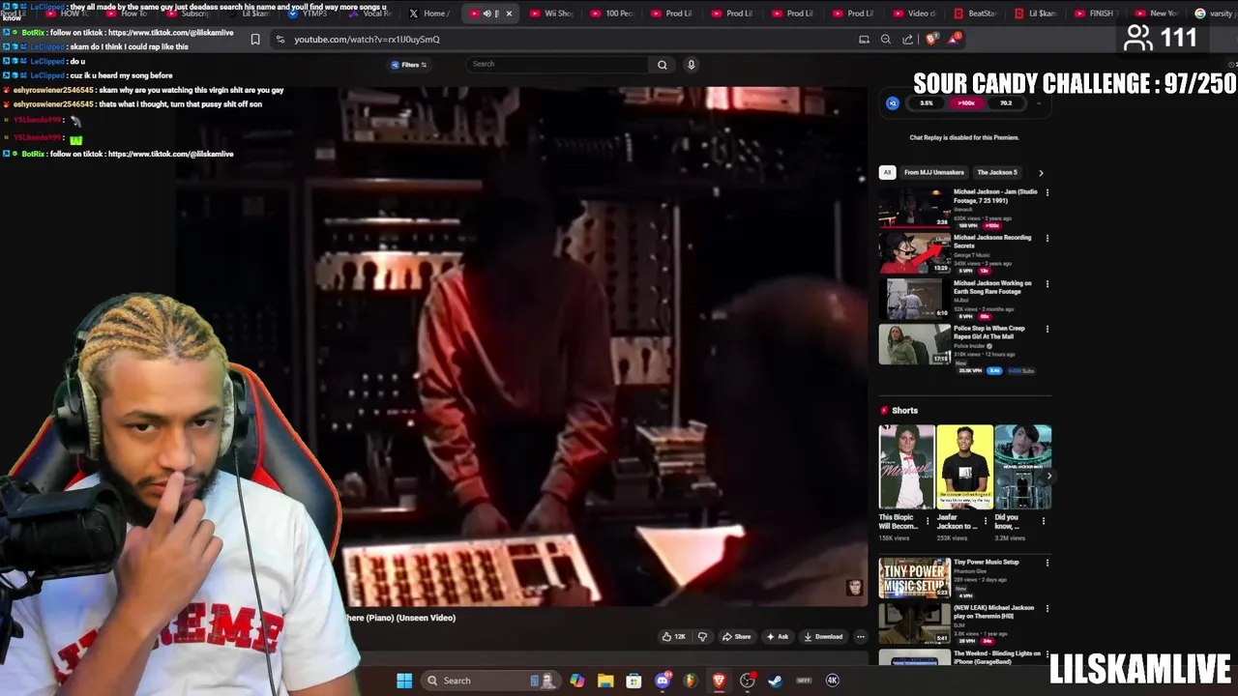
Task: Click the vidIQ round logo icon
Action: [893, 103]
